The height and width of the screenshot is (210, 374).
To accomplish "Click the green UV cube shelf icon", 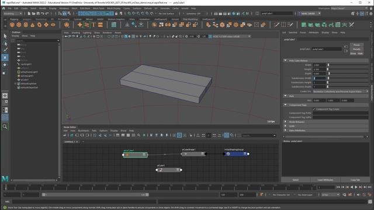I will click(324, 24).
